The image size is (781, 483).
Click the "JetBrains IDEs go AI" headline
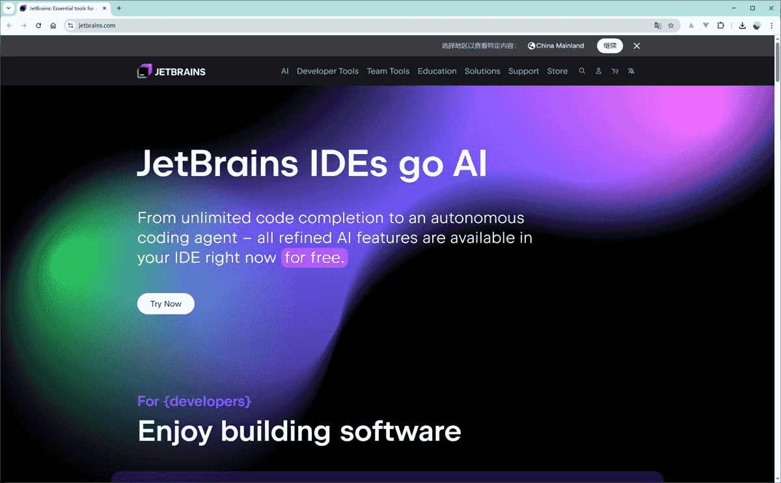pyautogui.click(x=312, y=164)
